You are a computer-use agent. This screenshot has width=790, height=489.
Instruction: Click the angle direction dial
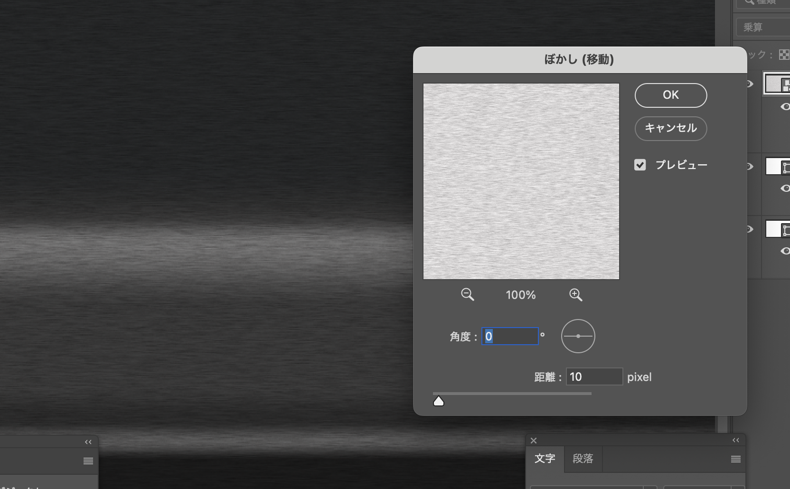(x=578, y=336)
